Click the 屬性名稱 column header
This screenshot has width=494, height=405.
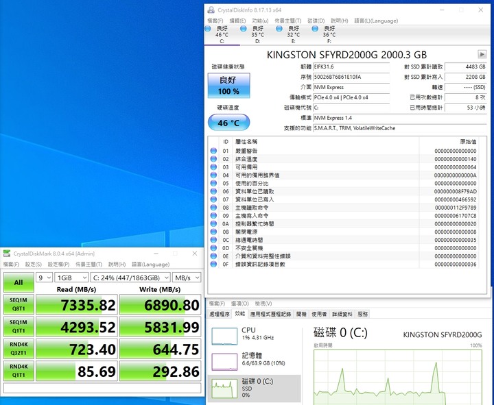[x=246, y=142]
